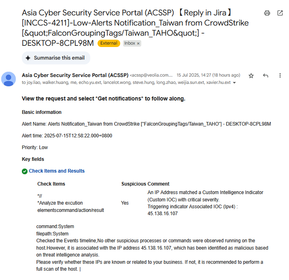Print this email using the printer icon
The image size is (289, 280).
(267, 13)
